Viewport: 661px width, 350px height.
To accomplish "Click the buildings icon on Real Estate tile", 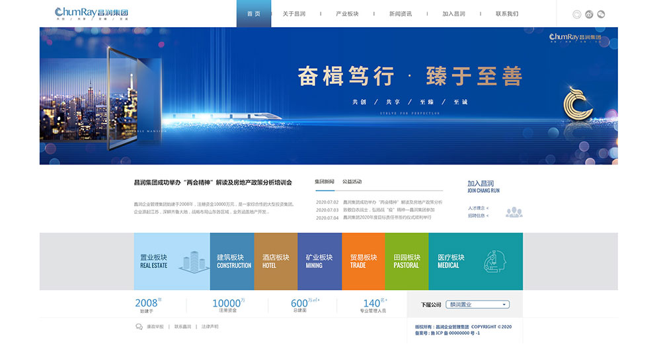I will [x=190, y=260].
